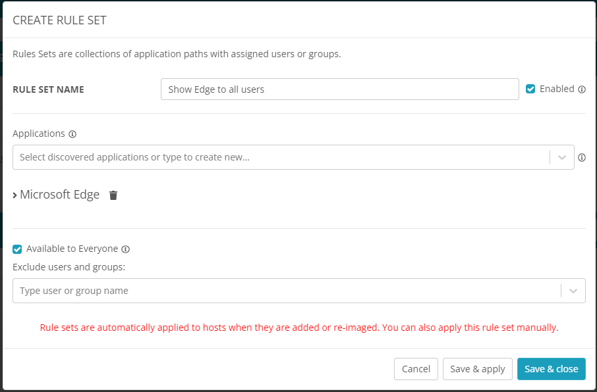
Task: Delete the Microsoft Edge application entry
Action: click(113, 195)
